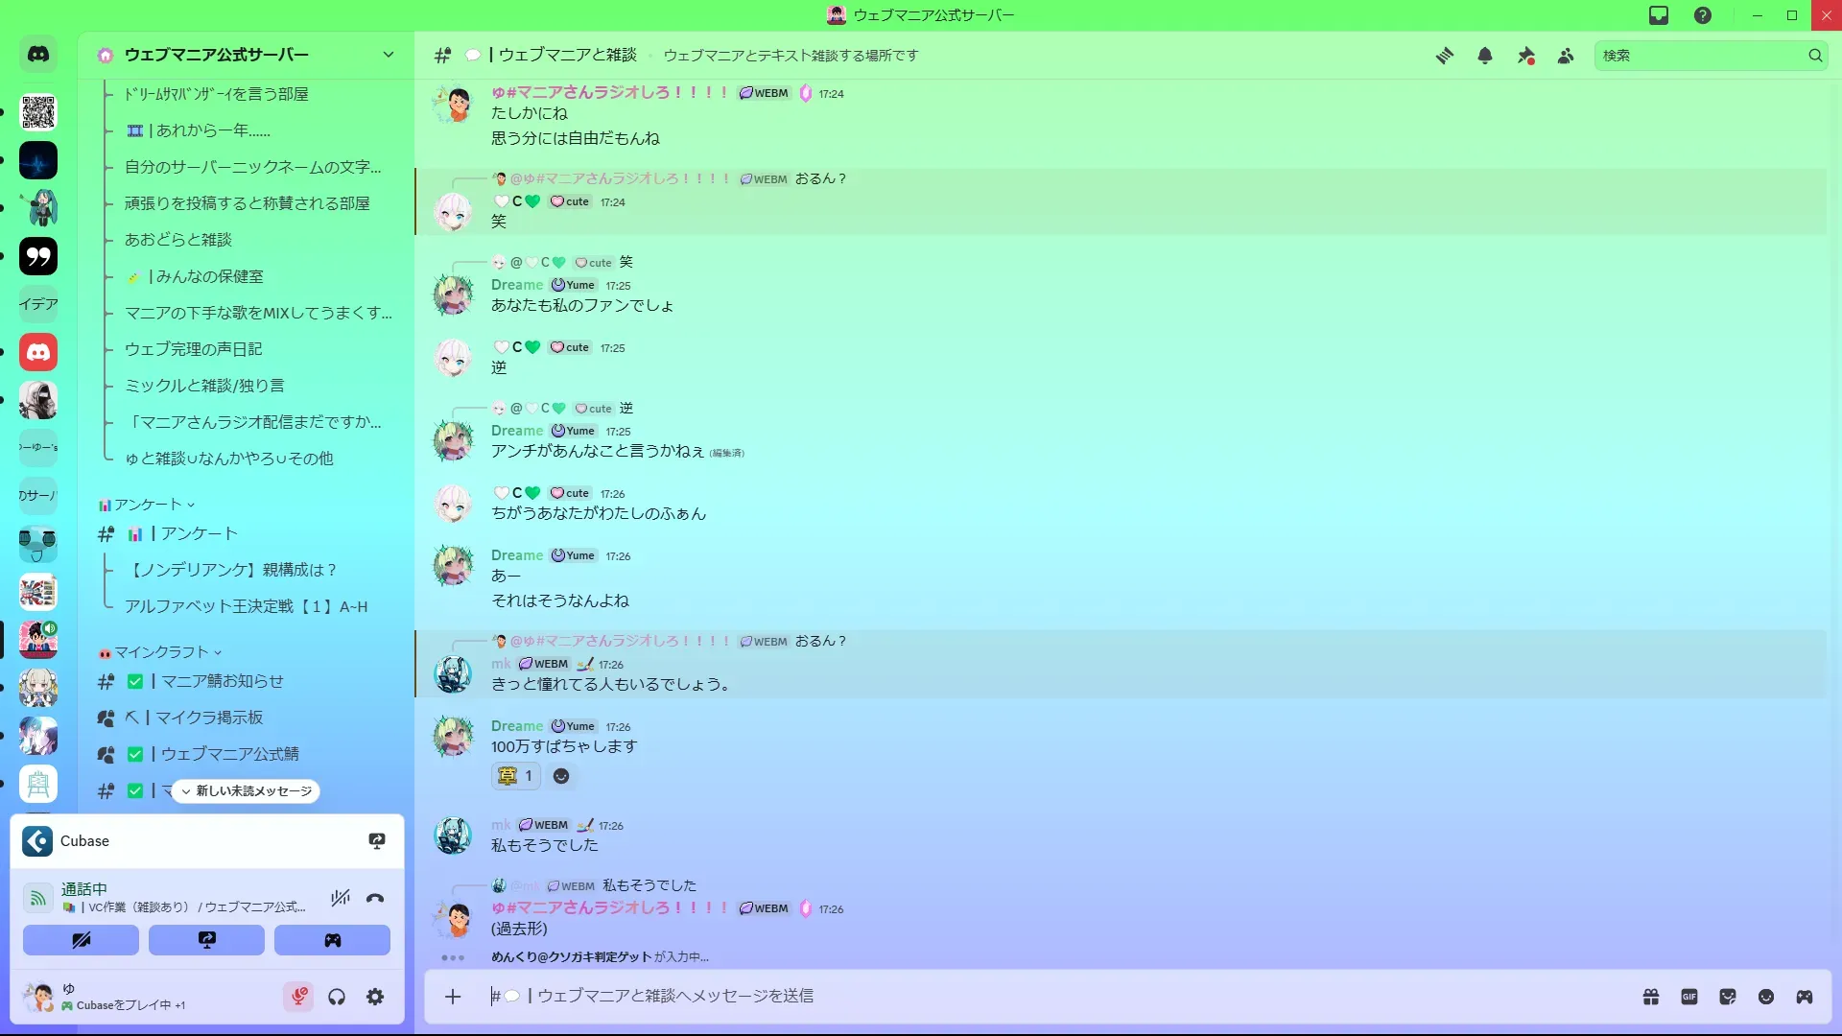Show the member list

click(x=1566, y=56)
